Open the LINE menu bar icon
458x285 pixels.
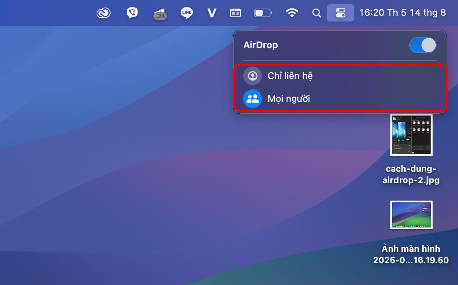pyautogui.click(x=187, y=13)
